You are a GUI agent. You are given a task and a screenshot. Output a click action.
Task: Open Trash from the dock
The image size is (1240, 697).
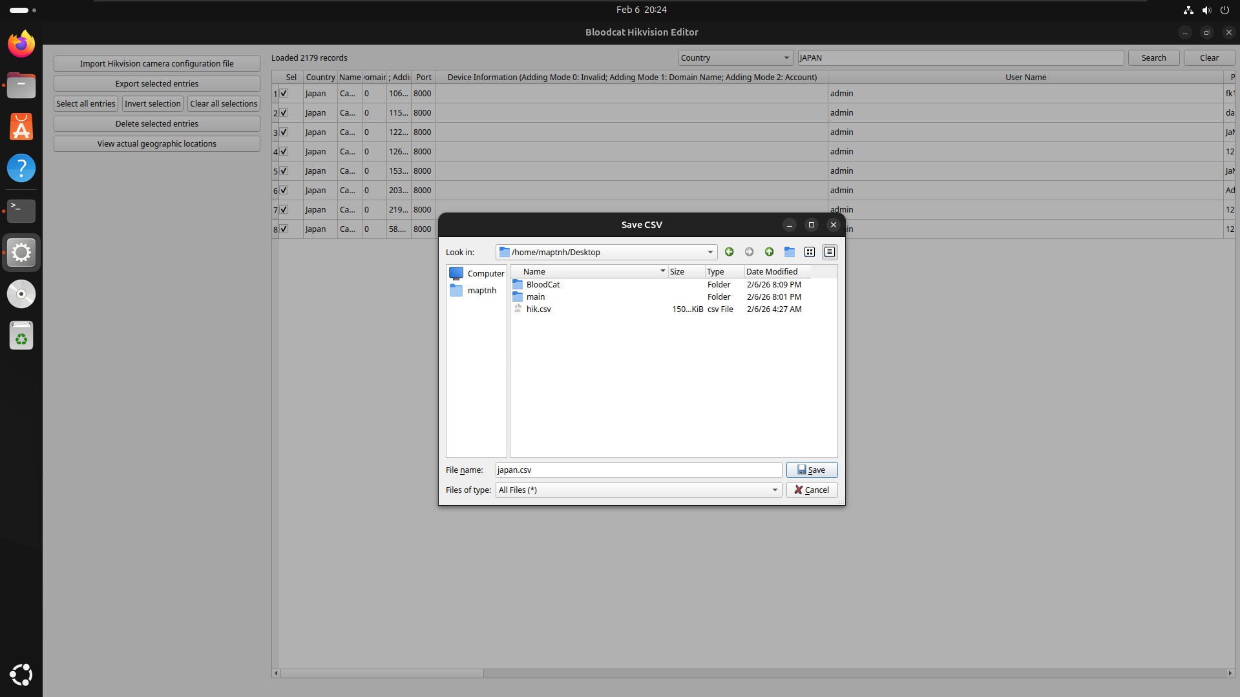21,335
